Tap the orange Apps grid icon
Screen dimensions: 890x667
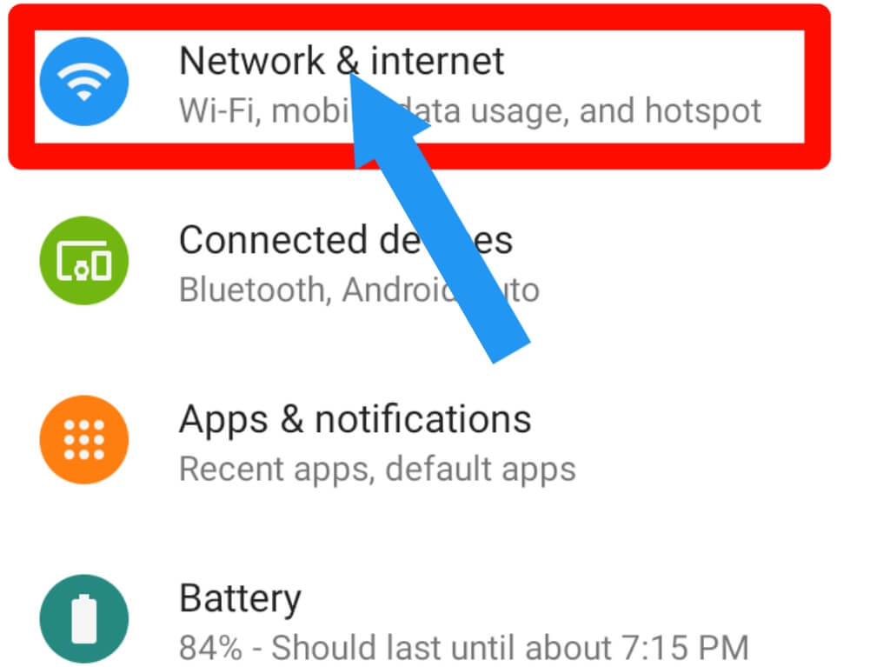(x=84, y=440)
